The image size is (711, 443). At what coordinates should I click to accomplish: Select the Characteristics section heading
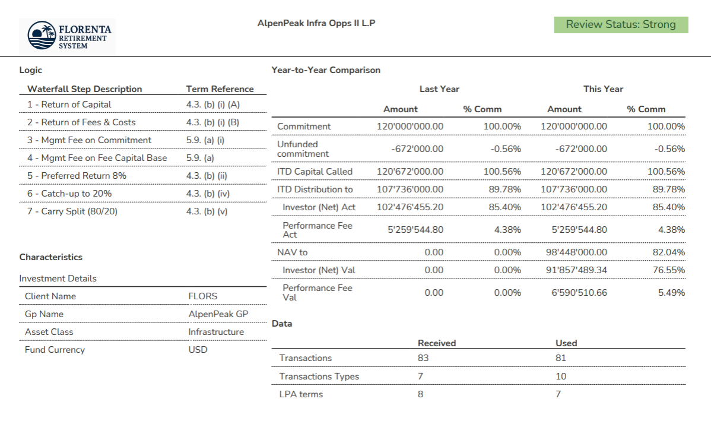pos(51,257)
